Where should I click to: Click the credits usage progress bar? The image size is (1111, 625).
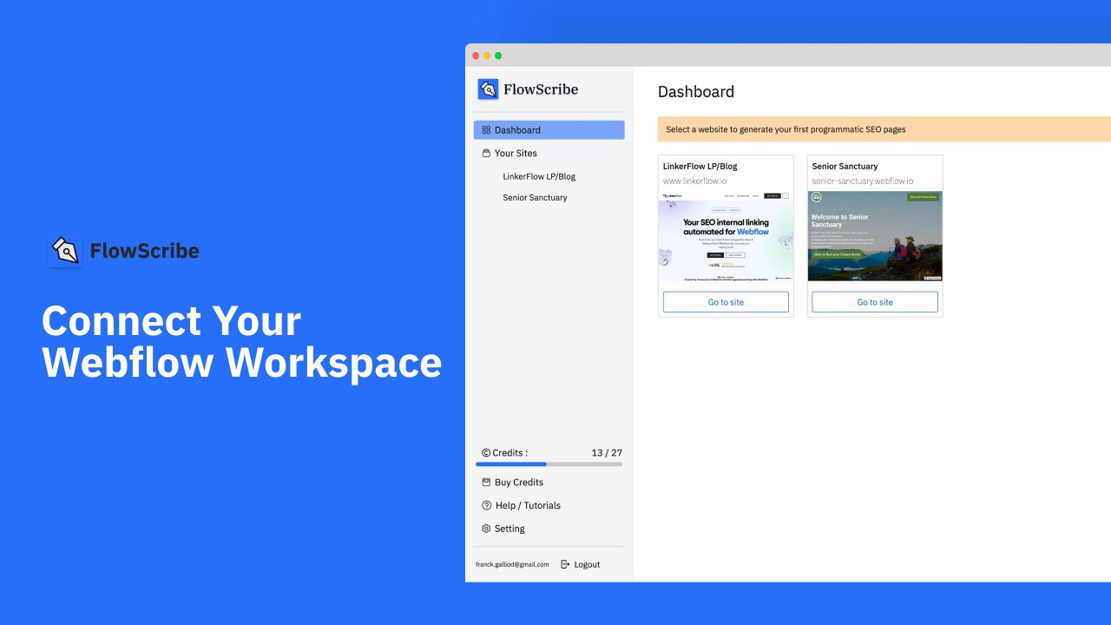point(549,464)
